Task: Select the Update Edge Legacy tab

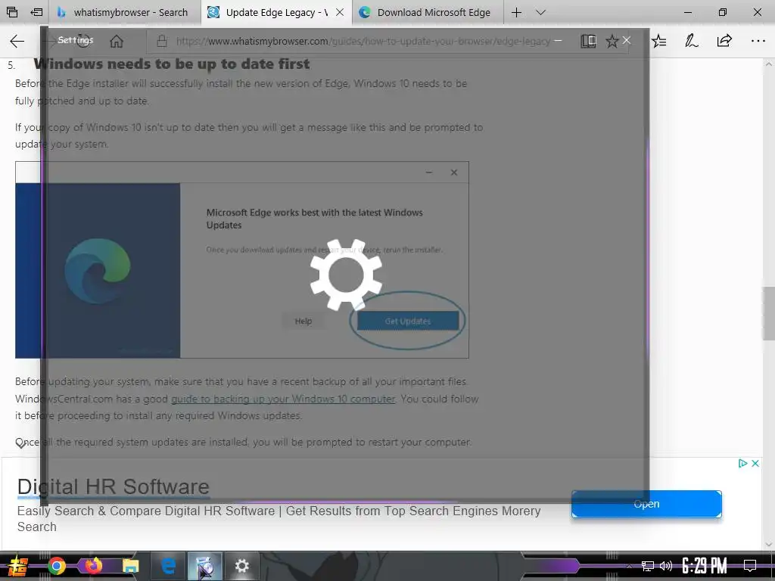Action: pos(269,12)
